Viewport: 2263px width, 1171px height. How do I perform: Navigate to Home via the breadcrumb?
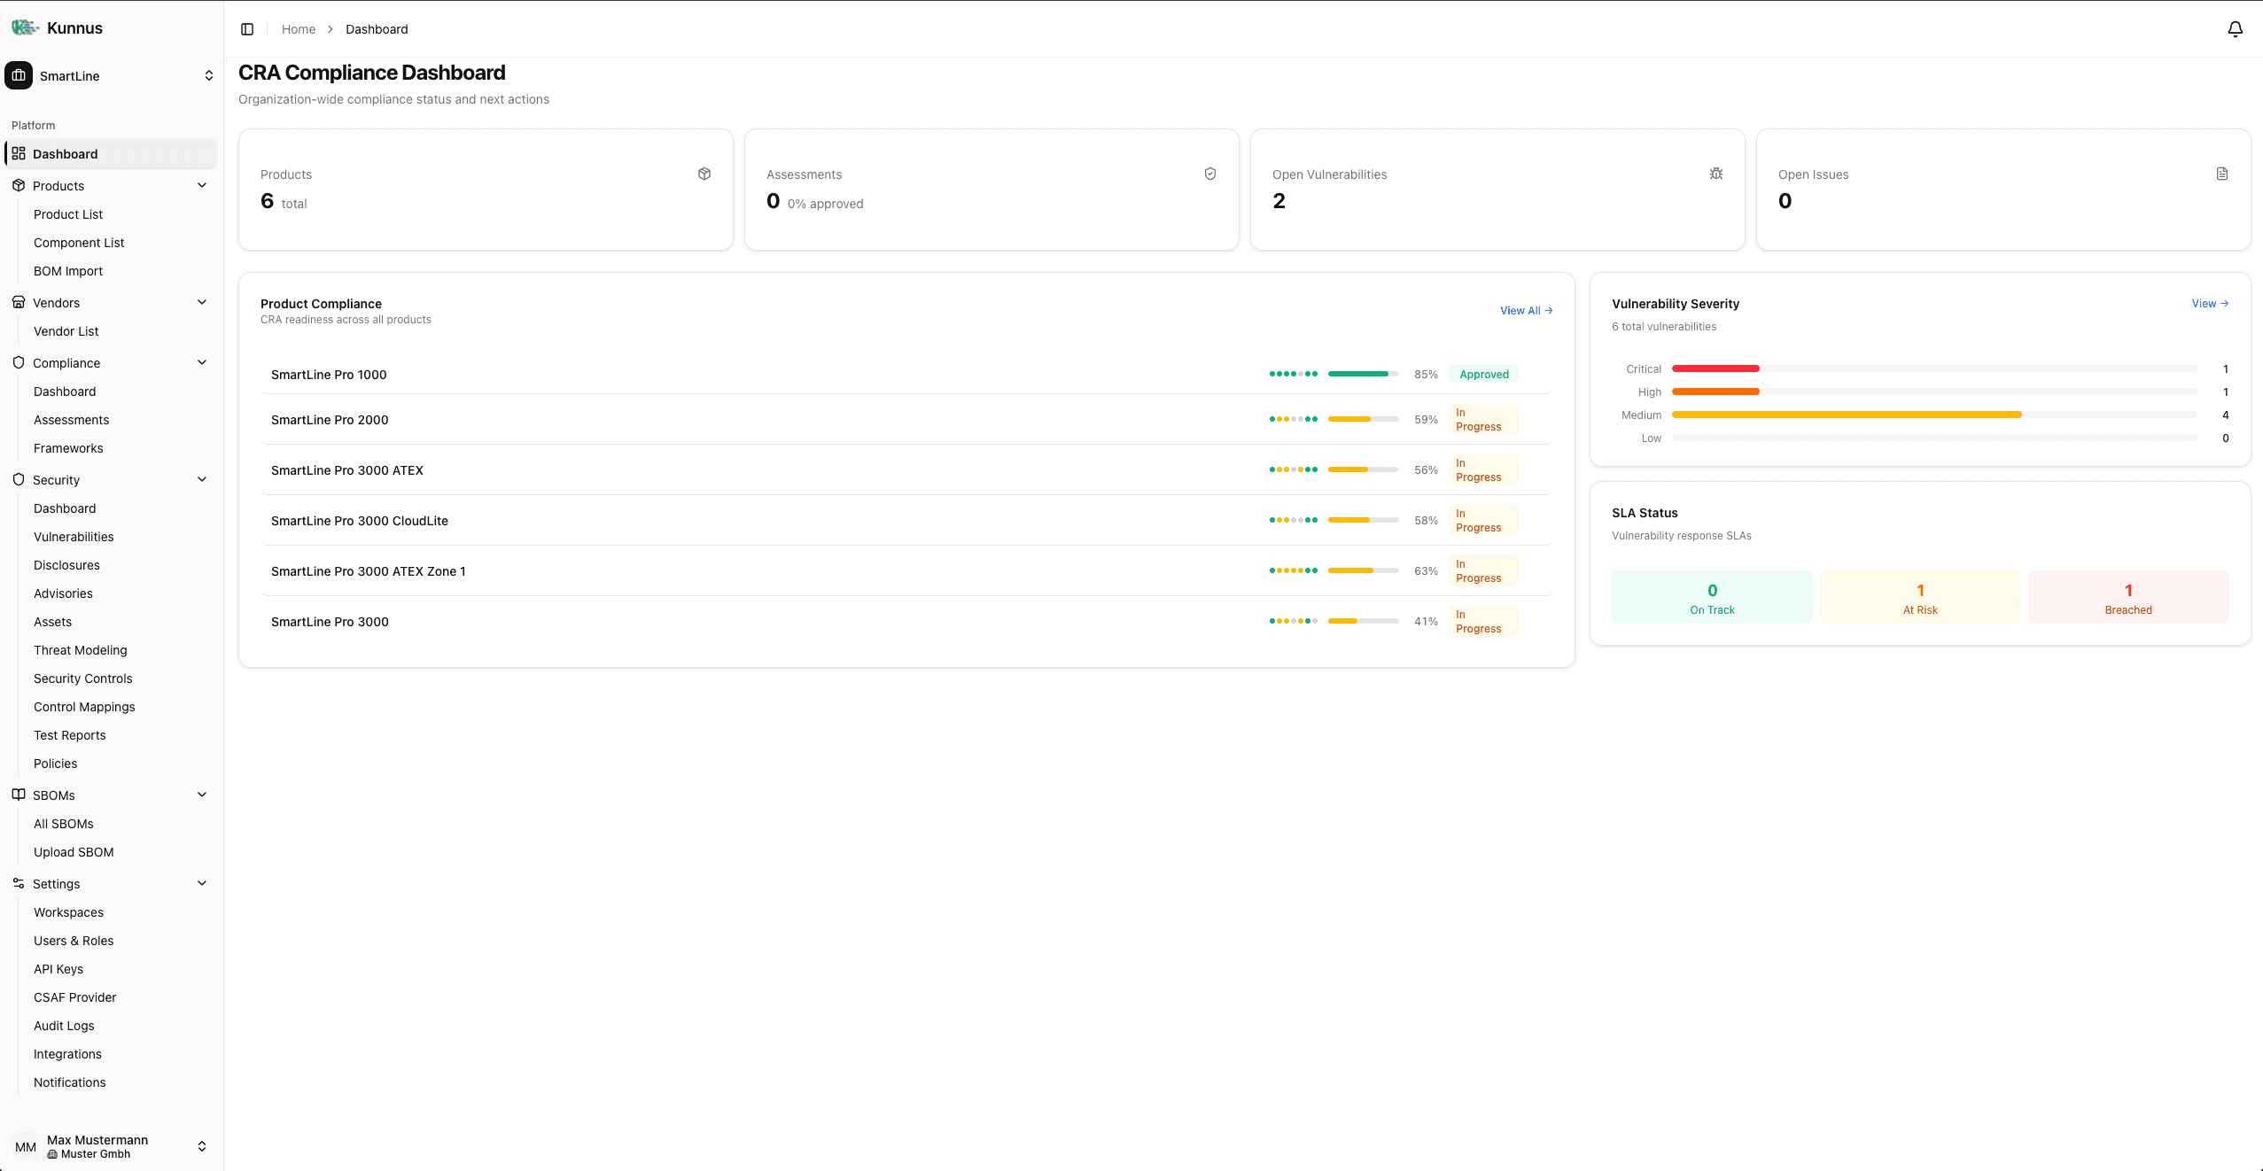pos(298,28)
